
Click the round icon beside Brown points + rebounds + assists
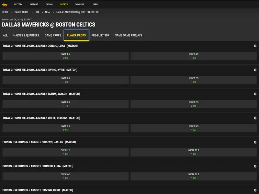255,142
